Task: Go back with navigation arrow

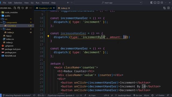Action: coord(68,3)
